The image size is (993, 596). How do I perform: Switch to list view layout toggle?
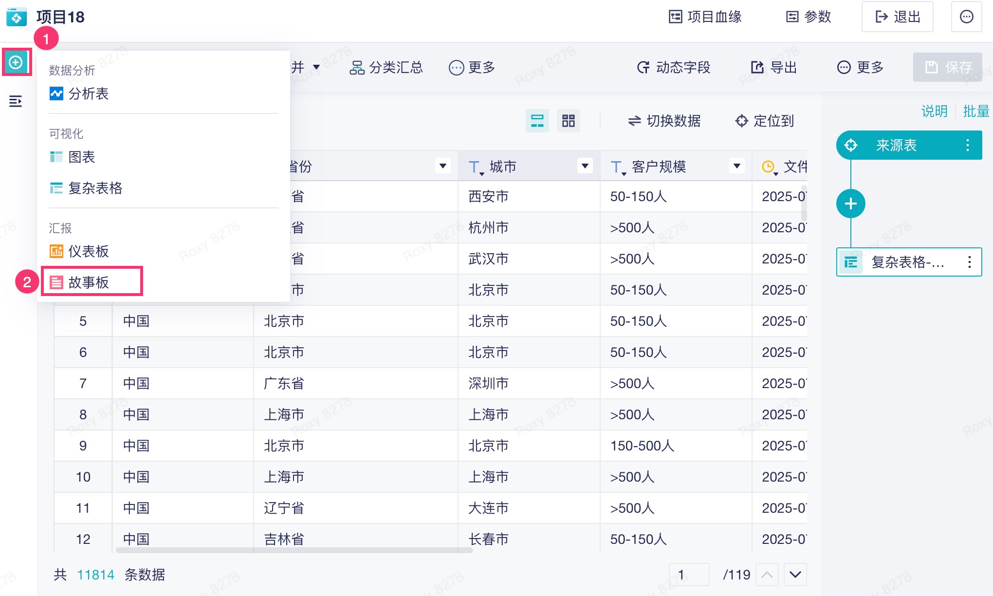[537, 121]
